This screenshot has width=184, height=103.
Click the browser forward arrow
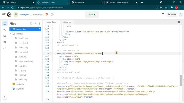(8, 7)
